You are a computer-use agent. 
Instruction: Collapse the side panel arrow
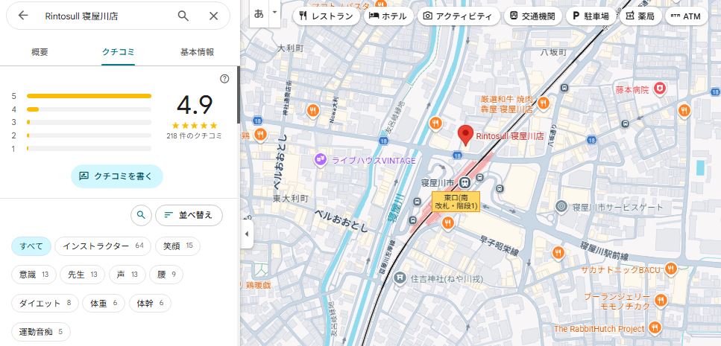[x=247, y=234]
